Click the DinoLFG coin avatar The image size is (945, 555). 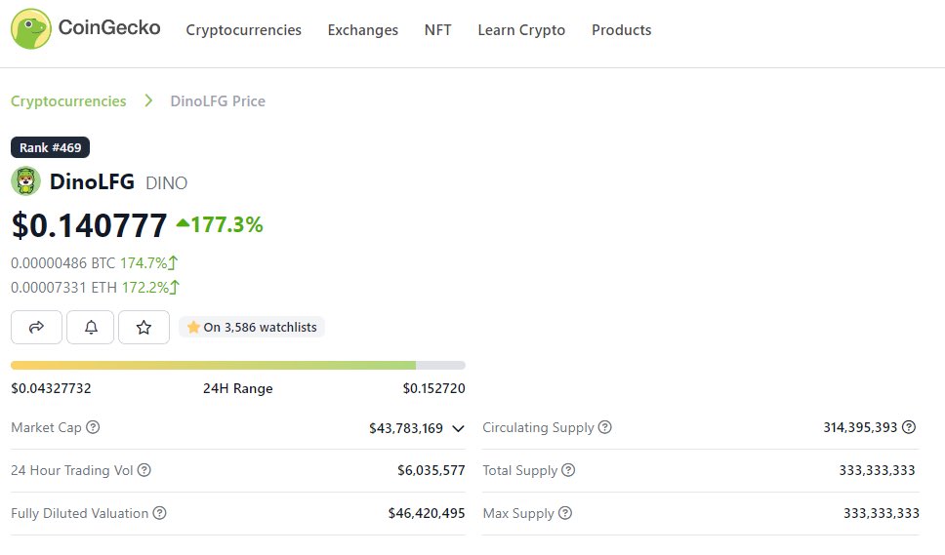point(26,181)
